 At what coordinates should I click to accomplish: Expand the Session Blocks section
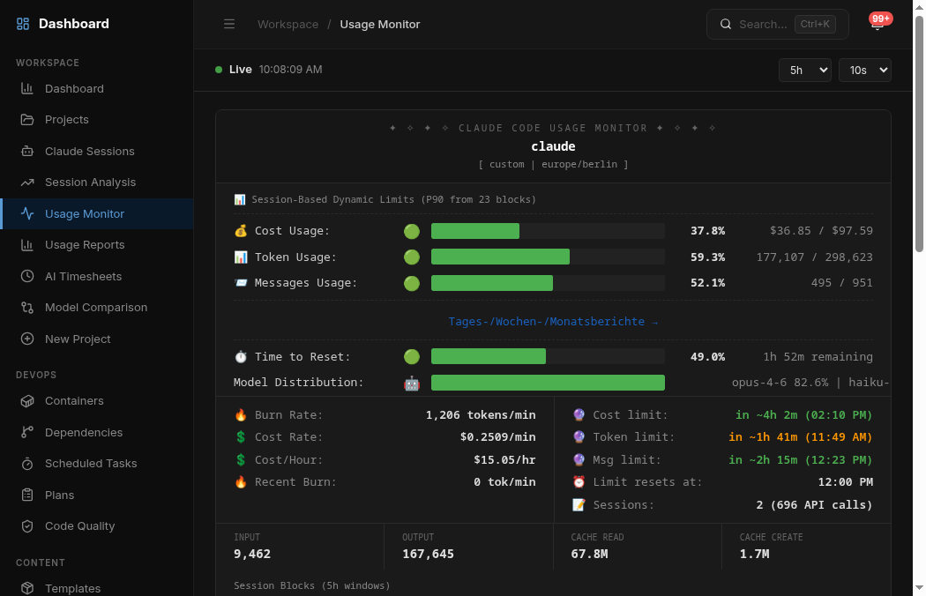[x=313, y=585]
